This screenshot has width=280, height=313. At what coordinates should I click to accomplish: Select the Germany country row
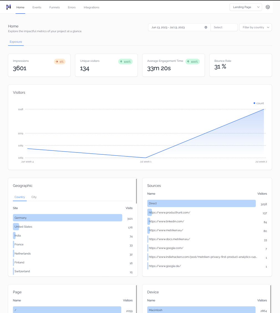pos(67,218)
